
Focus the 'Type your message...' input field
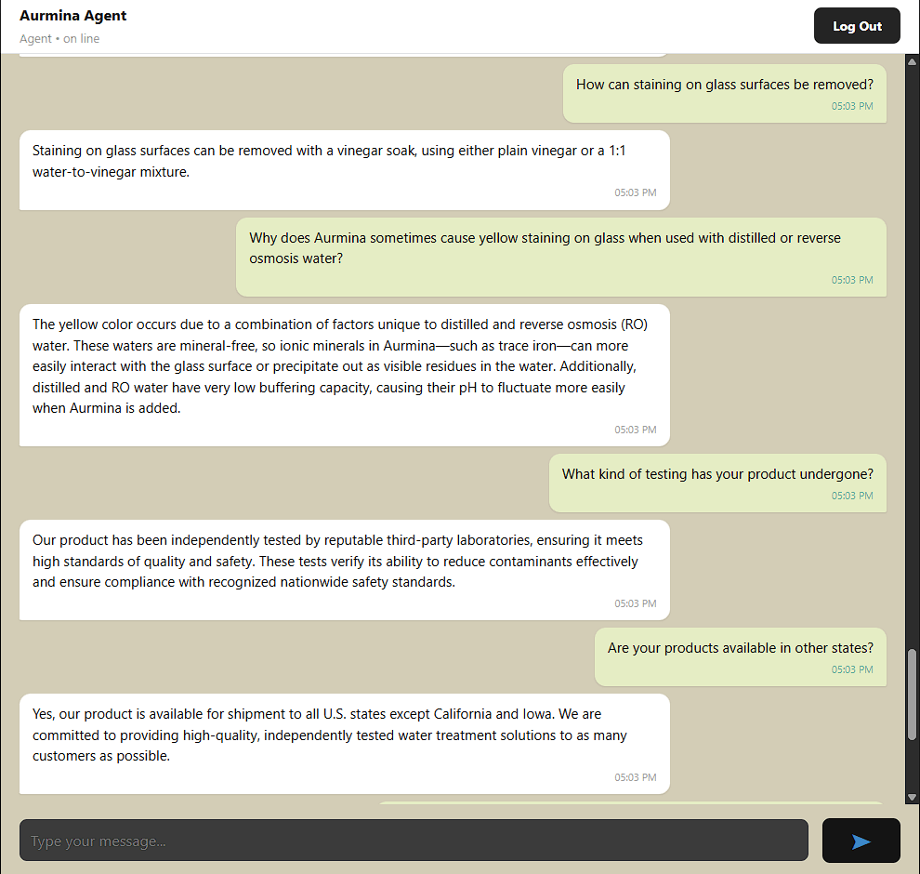tap(414, 841)
